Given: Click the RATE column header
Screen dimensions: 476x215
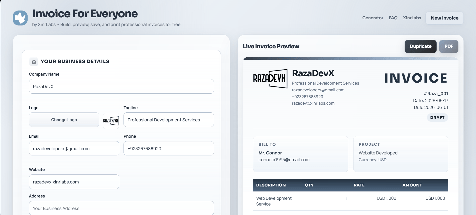Looking at the screenshot, I should (x=359, y=185).
